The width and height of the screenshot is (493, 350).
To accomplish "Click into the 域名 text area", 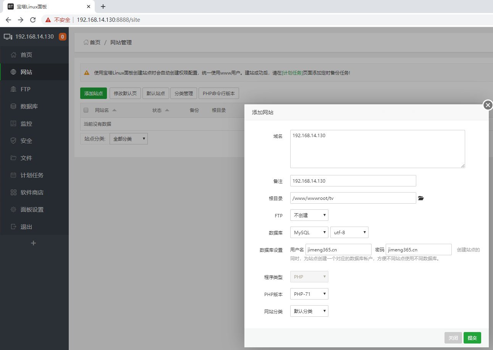I will tap(377, 149).
